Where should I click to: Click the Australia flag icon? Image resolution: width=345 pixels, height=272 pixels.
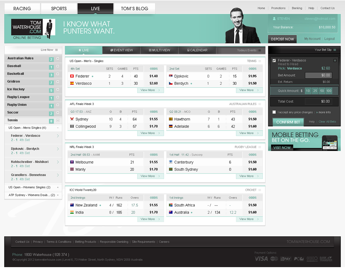[x=171, y=212]
